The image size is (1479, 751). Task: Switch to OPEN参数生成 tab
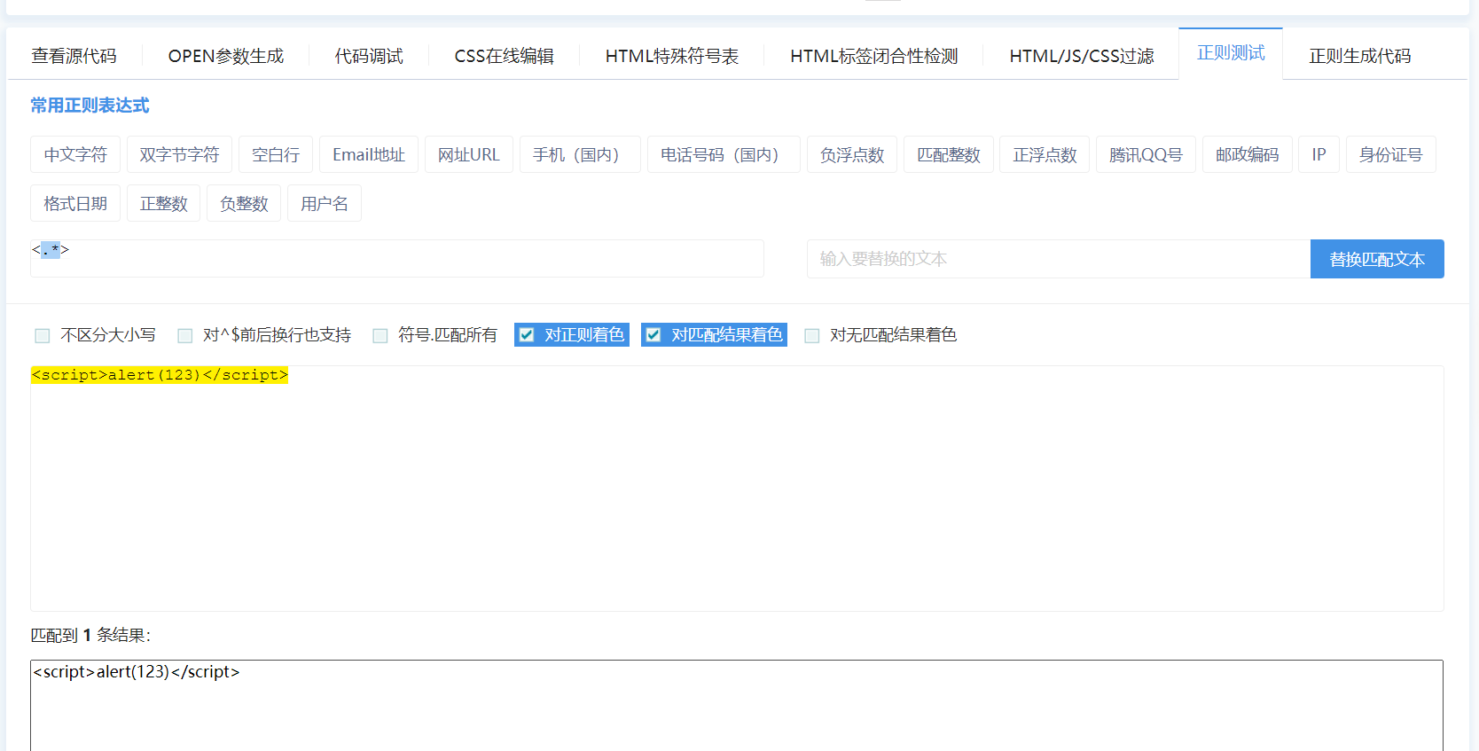point(226,56)
